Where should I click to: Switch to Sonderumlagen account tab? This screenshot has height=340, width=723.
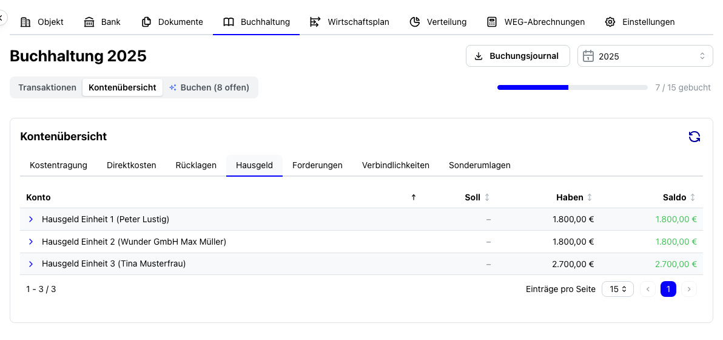(480, 165)
